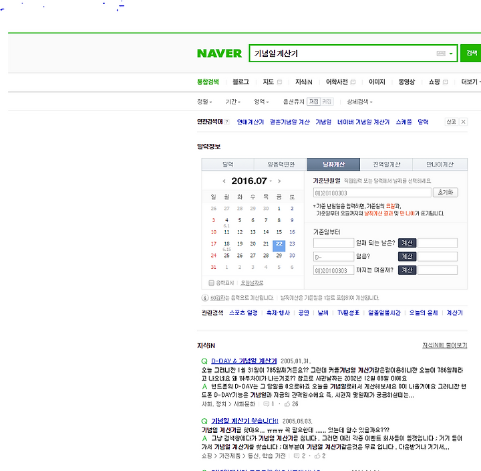Click Q icon of 기념일 계산기 찾습니다 question
This screenshot has height=471, width=481.
point(204,421)
